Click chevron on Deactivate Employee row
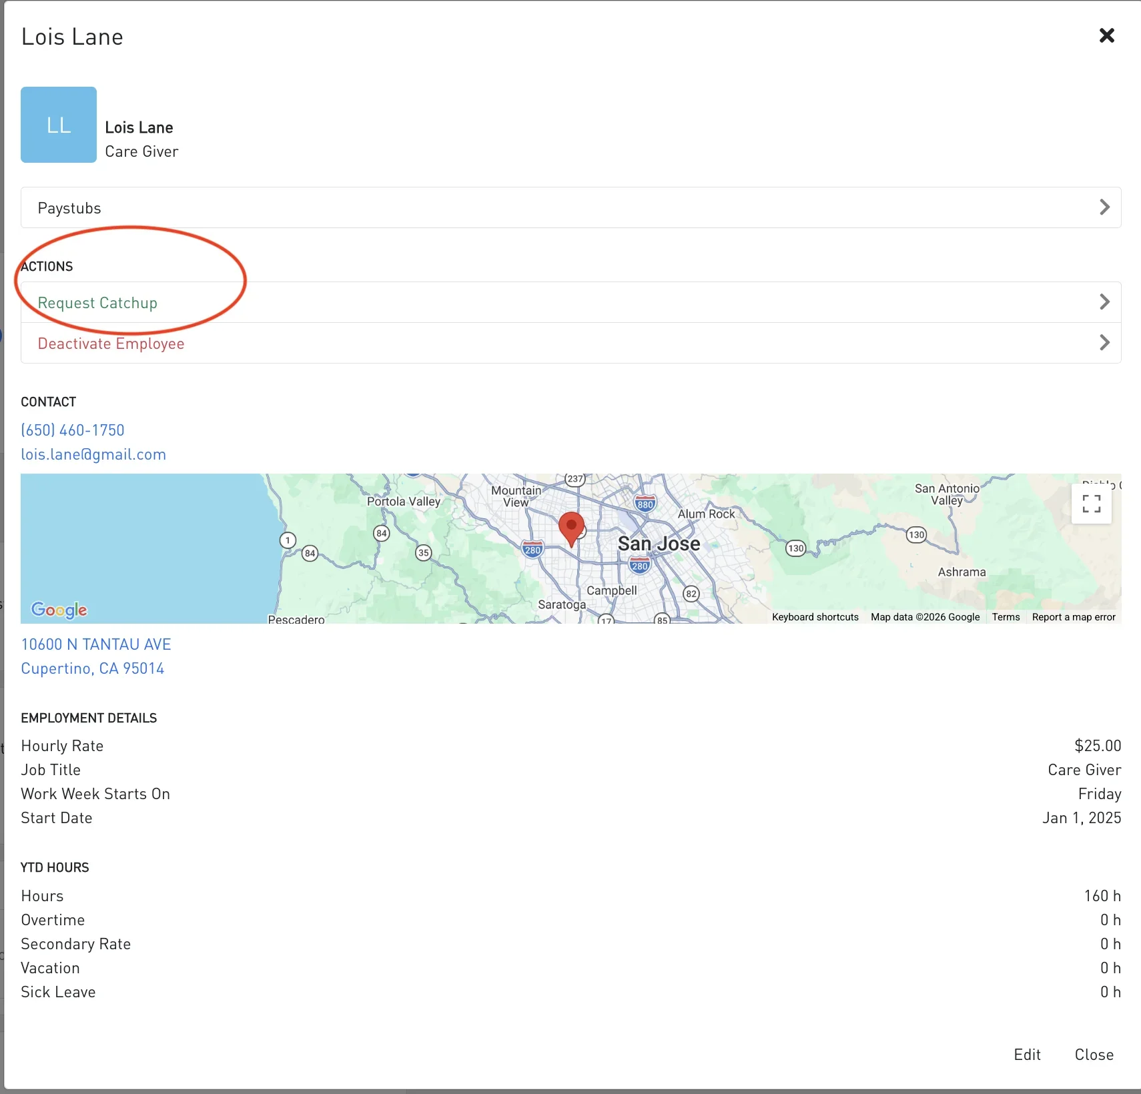This screenshot has height=1094, width=1141. pos(1104,343)
